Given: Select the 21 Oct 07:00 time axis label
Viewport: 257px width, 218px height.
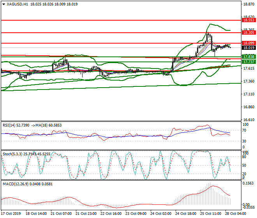Looking at the screenshot, I should pos(61,214).
